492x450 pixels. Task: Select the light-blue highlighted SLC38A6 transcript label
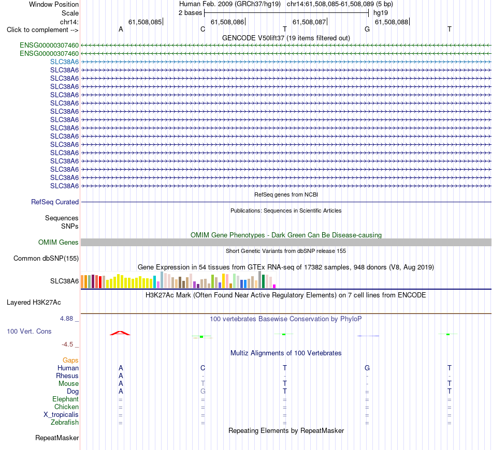click(64, 62)
